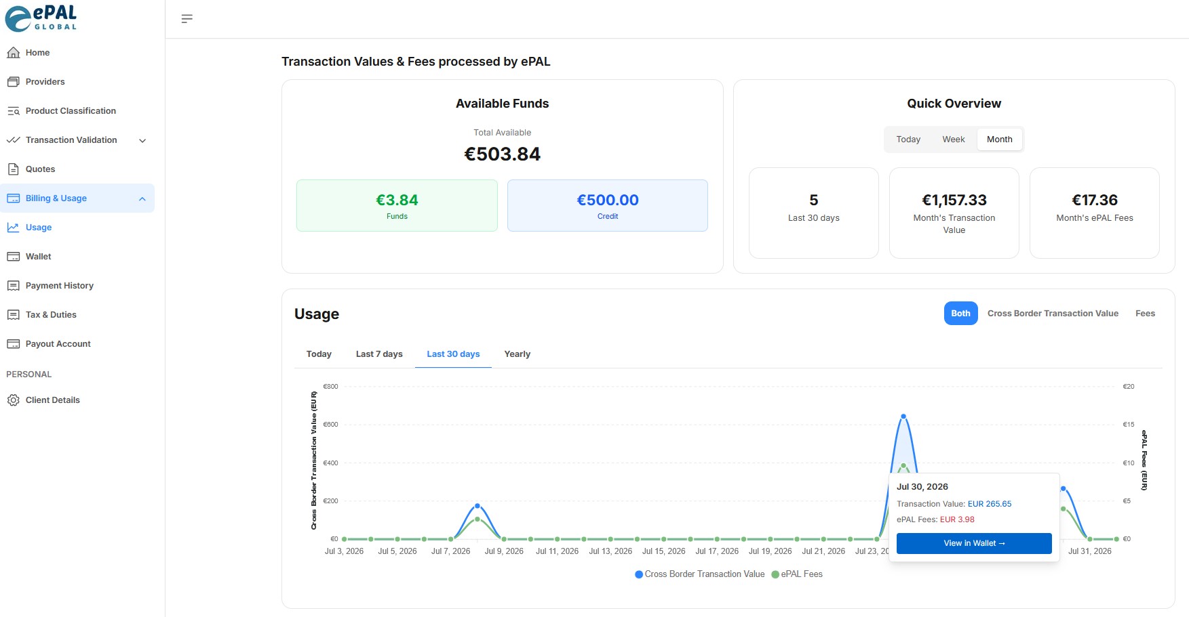The image size is (1189, 617).
Task: Click the View in Wallet button
Action: point(974,543)
